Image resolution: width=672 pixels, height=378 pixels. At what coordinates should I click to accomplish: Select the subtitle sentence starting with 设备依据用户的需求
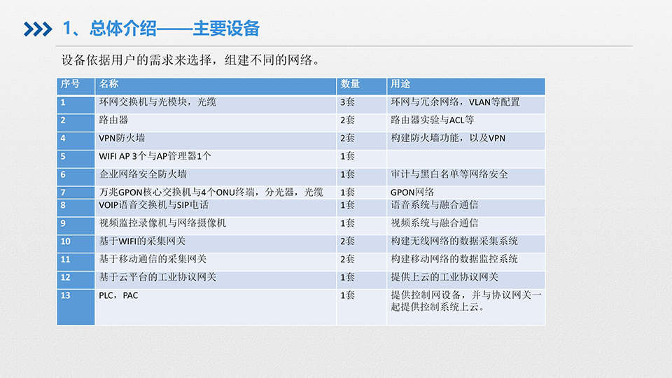[190, 59]
